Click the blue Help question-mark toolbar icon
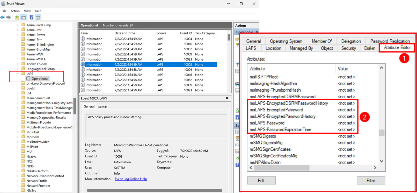Image resolution: width=417 pixels, height=193 pixels. point(31,17)
